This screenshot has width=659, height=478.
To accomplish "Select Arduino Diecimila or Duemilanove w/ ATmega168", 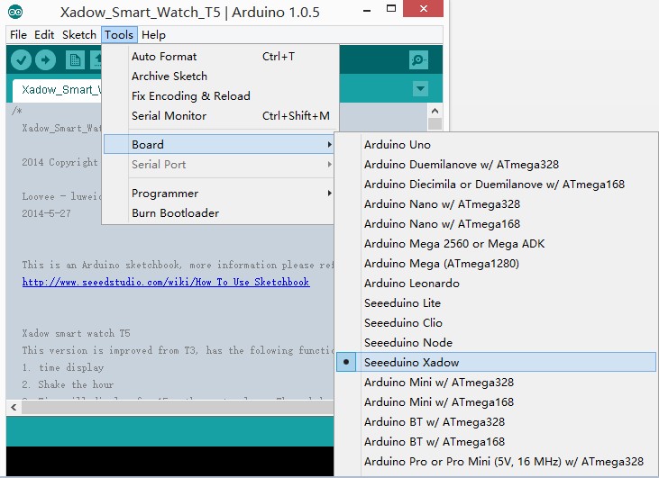I will (496, 184).
